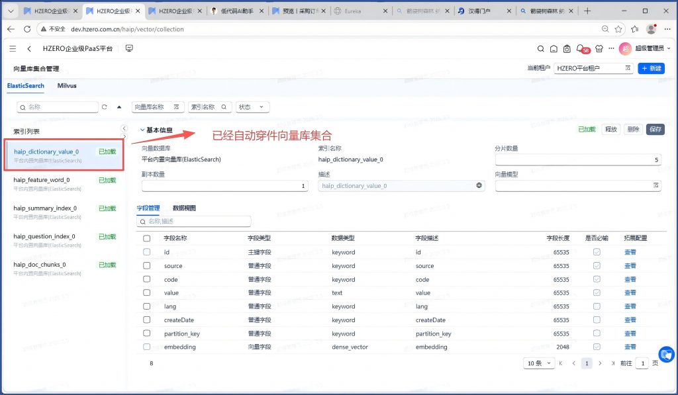Open the floating chat assistant icon

(x=666, y=355)
